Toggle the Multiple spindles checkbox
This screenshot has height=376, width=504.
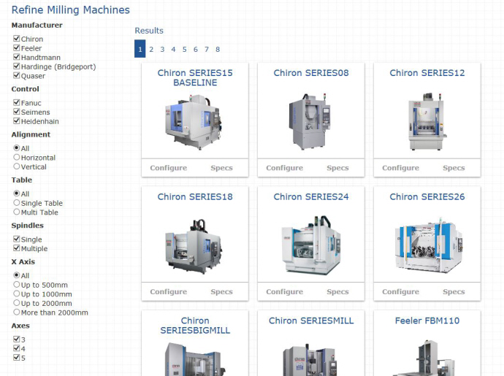point(16,248)
